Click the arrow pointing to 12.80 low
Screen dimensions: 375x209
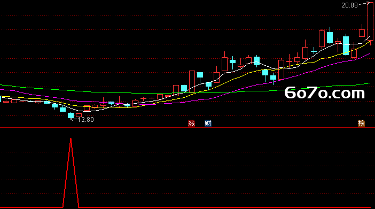(x=73, y=119)
